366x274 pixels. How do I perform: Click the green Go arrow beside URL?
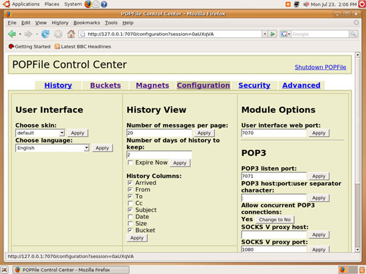[x=272, y=34]
